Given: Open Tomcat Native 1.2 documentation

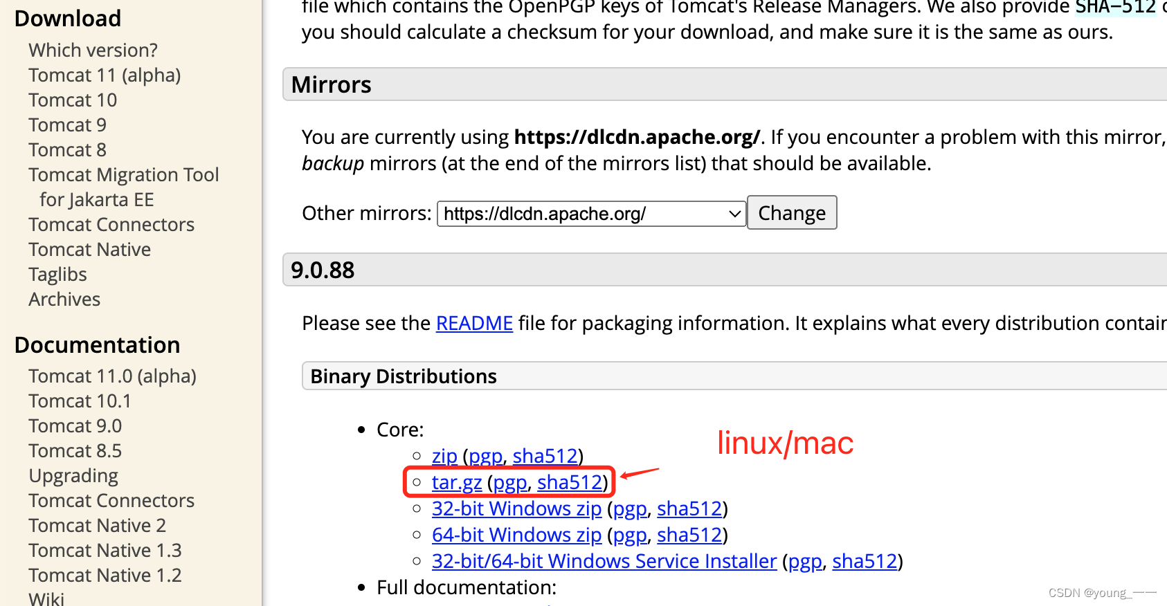Looking at the screenshot, I should [105, 576].
